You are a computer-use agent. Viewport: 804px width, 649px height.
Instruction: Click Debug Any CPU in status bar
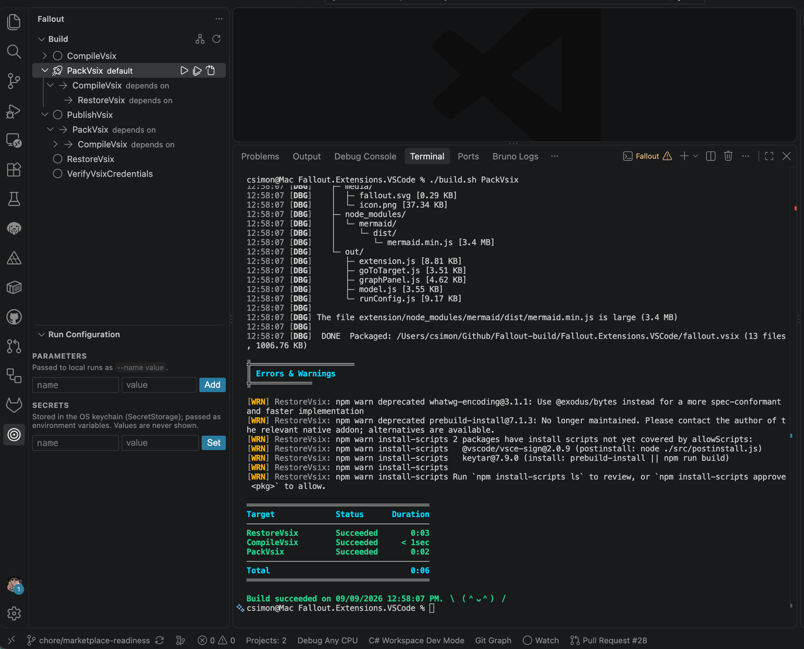328,641
